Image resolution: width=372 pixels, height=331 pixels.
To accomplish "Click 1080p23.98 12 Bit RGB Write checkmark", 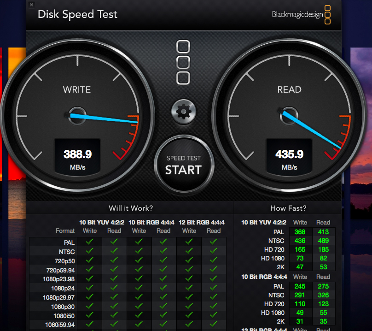I will 189,278.
